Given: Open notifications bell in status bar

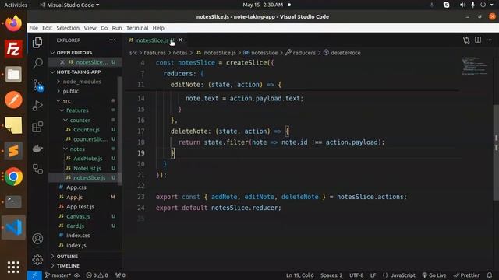Looking at the screenshot, I should (490, 275).
